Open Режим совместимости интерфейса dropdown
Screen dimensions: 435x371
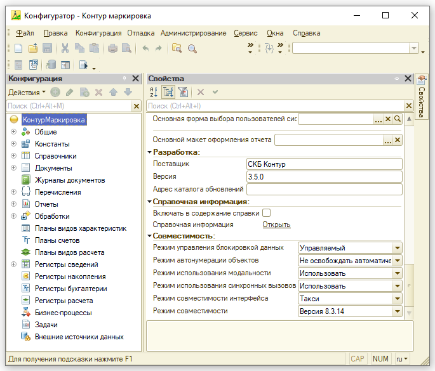tap(398, 299)
